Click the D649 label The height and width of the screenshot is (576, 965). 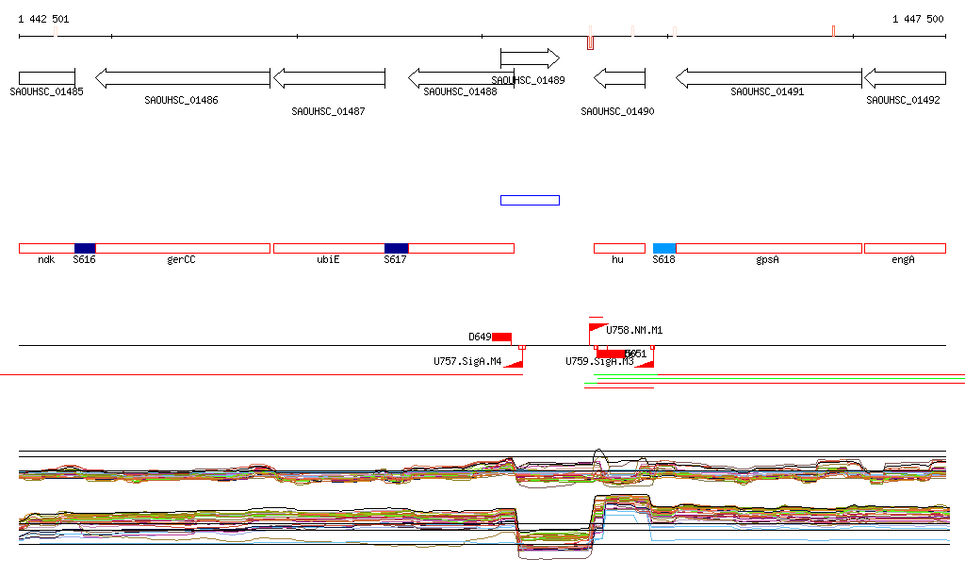pos(480,337)
